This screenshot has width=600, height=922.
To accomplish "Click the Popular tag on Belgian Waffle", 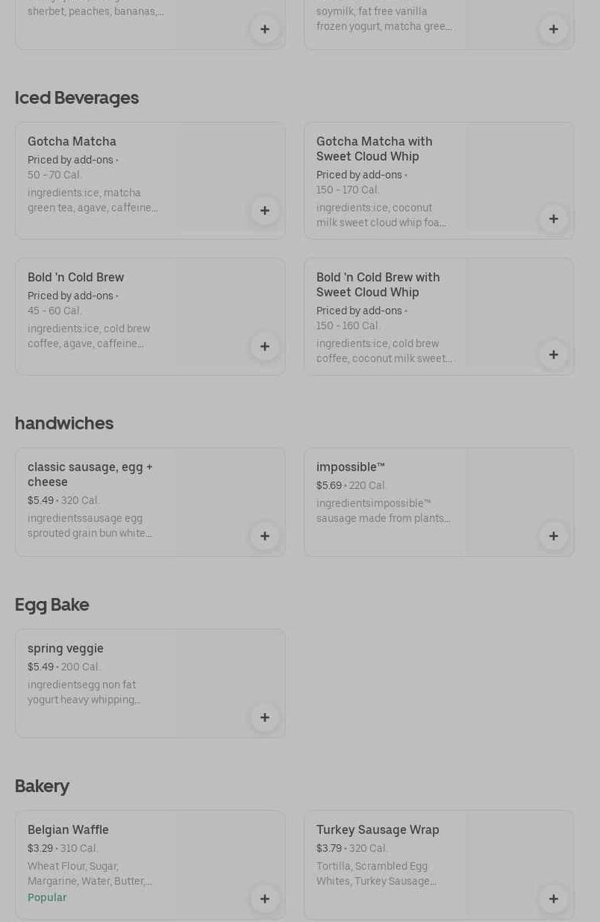I will [47, 897].
